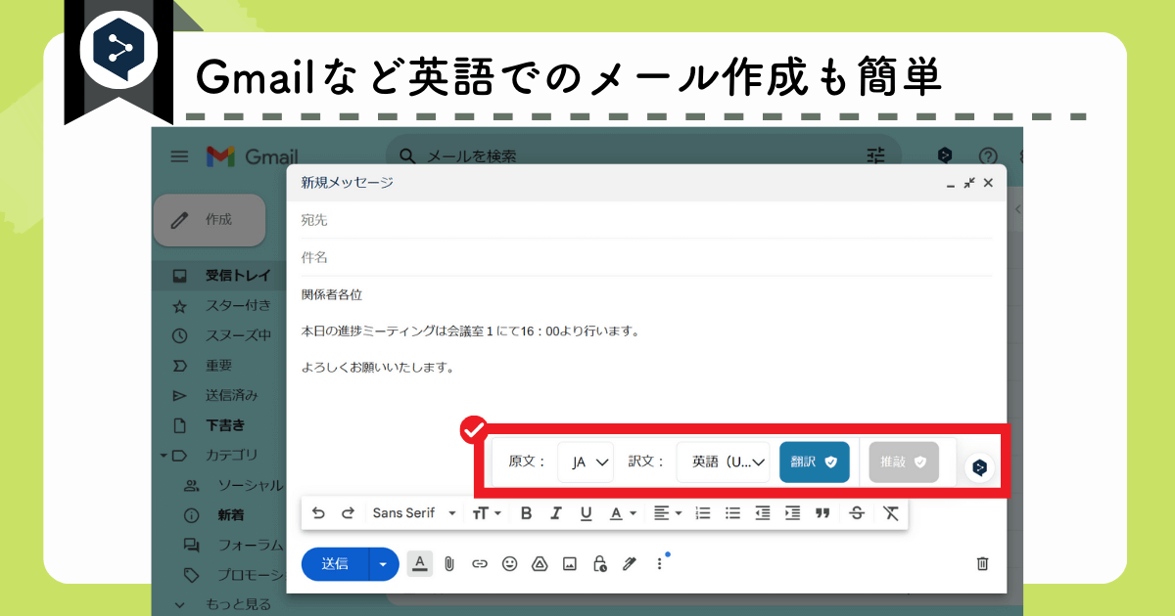The width and height of the screenshot is (1175, 616).
Task: Insert a file from Google Drive
Action: click(539, 564)
